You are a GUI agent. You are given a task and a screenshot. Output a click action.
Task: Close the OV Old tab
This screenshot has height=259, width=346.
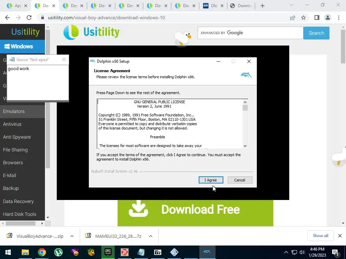click(x=222, y=6)
